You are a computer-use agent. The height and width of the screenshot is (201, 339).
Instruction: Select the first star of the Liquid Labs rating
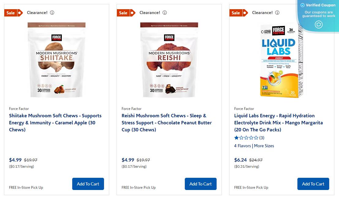click(x=236, y=138)
